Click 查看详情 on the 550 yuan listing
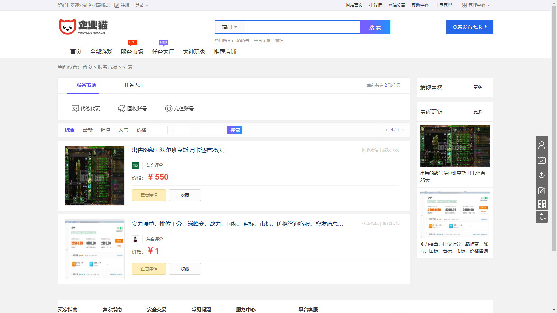Screen dimensions: 557x313 [149, 195]
